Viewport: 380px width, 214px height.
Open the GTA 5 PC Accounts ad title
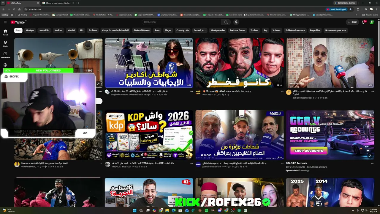point(296,163)
